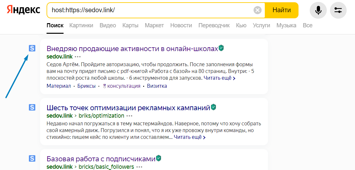Clear the search query with the X icon
The height and width of the screenshot is (170, 355).
click(x=257, y=10)
